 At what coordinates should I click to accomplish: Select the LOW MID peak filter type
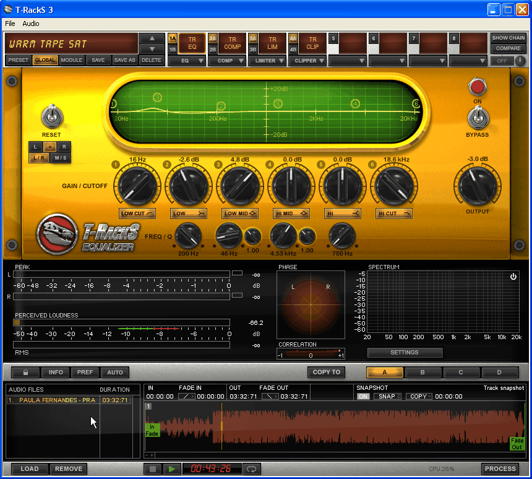click(240, 214)
